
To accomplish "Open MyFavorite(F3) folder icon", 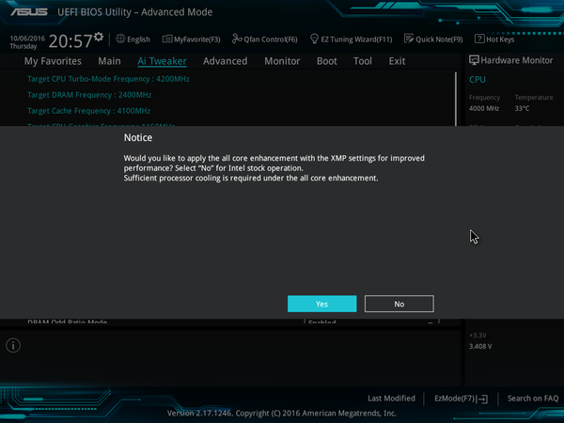I will 167,39.
